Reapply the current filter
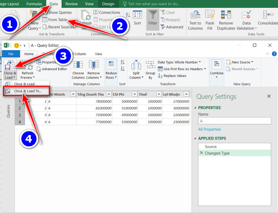Screen dimensions: 278x213 pos(171,20)
